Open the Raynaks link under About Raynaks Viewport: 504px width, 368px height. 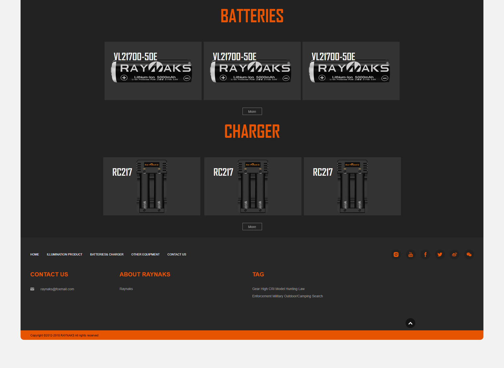tap(126, 289)
